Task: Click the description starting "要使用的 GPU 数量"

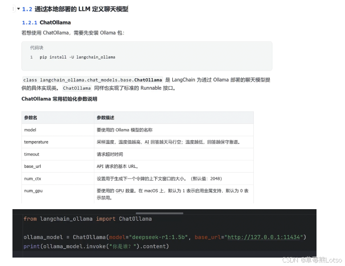Action: pyautogui.click(x=173, y=194)
